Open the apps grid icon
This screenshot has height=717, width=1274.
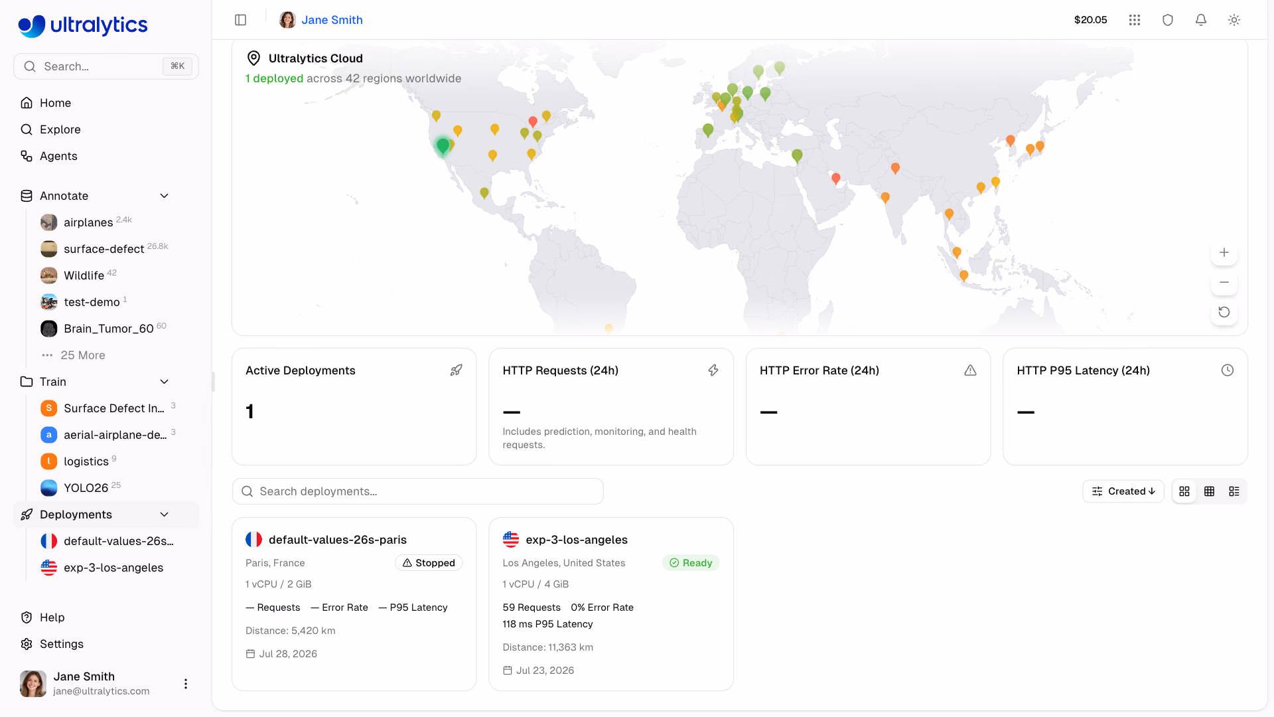(x=1135, y=20)
